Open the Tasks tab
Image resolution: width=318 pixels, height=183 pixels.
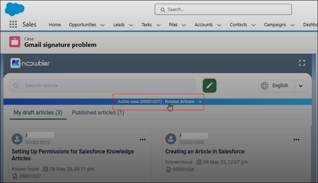click(x=147, y=25)
